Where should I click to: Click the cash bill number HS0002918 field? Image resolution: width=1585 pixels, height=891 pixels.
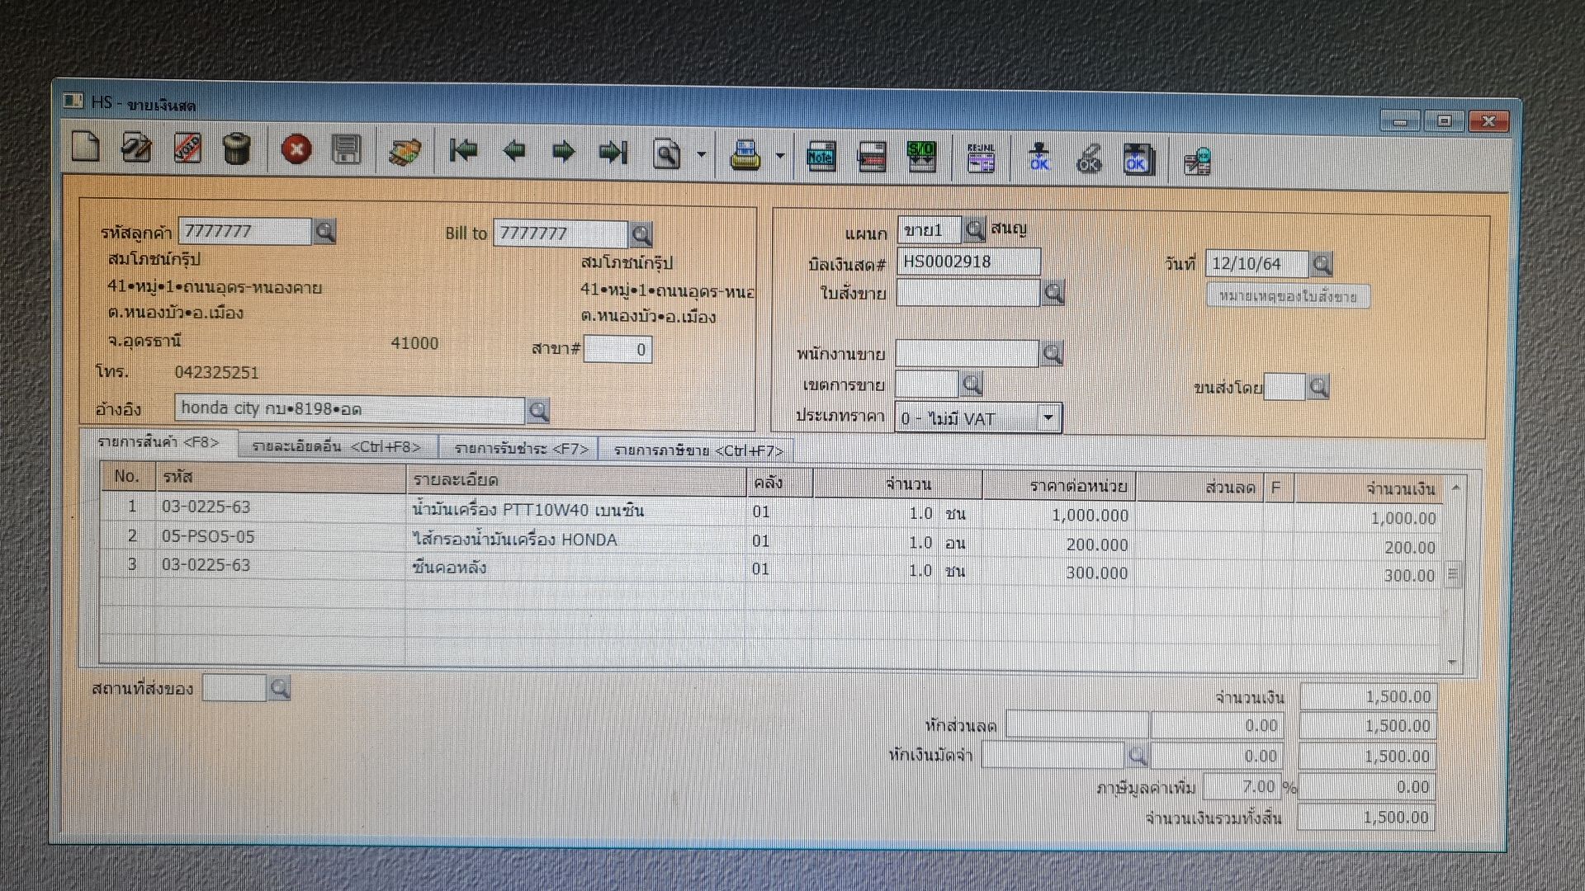[968, 262]
